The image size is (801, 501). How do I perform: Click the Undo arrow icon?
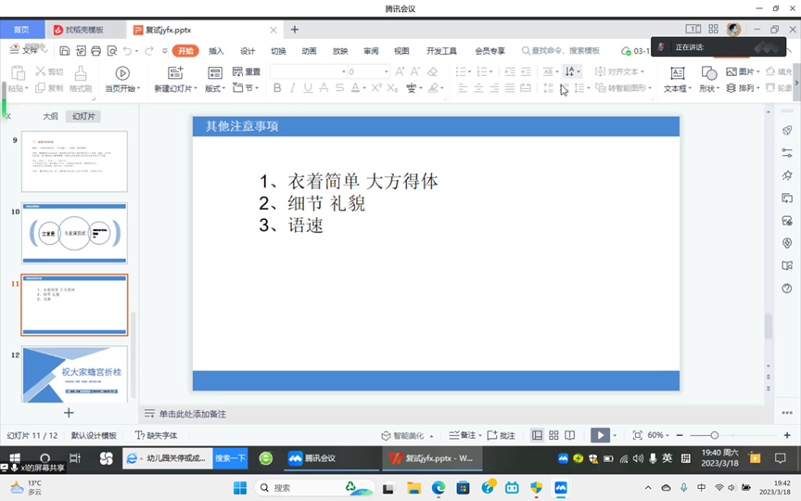coord(128,51)
